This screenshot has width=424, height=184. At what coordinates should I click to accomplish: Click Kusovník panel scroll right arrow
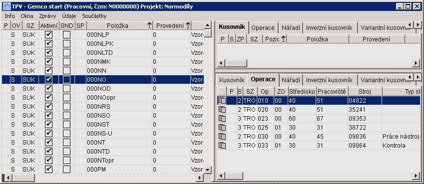tap(416, 63)
